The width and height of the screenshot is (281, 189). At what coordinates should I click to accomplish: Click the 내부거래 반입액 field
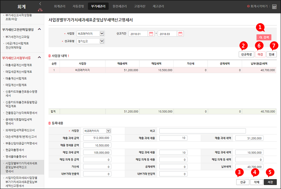pos(173,174)
